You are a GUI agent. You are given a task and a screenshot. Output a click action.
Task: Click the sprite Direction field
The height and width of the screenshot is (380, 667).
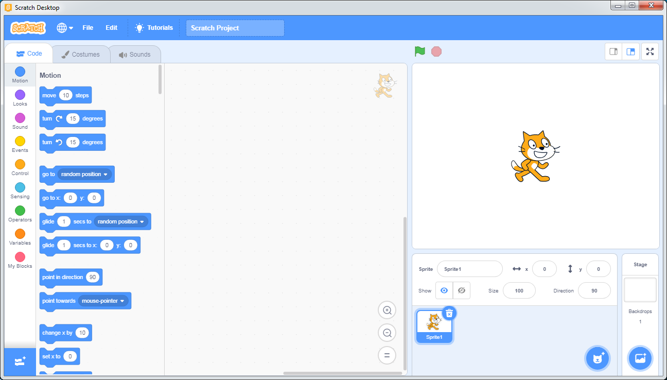coord(594,290)
